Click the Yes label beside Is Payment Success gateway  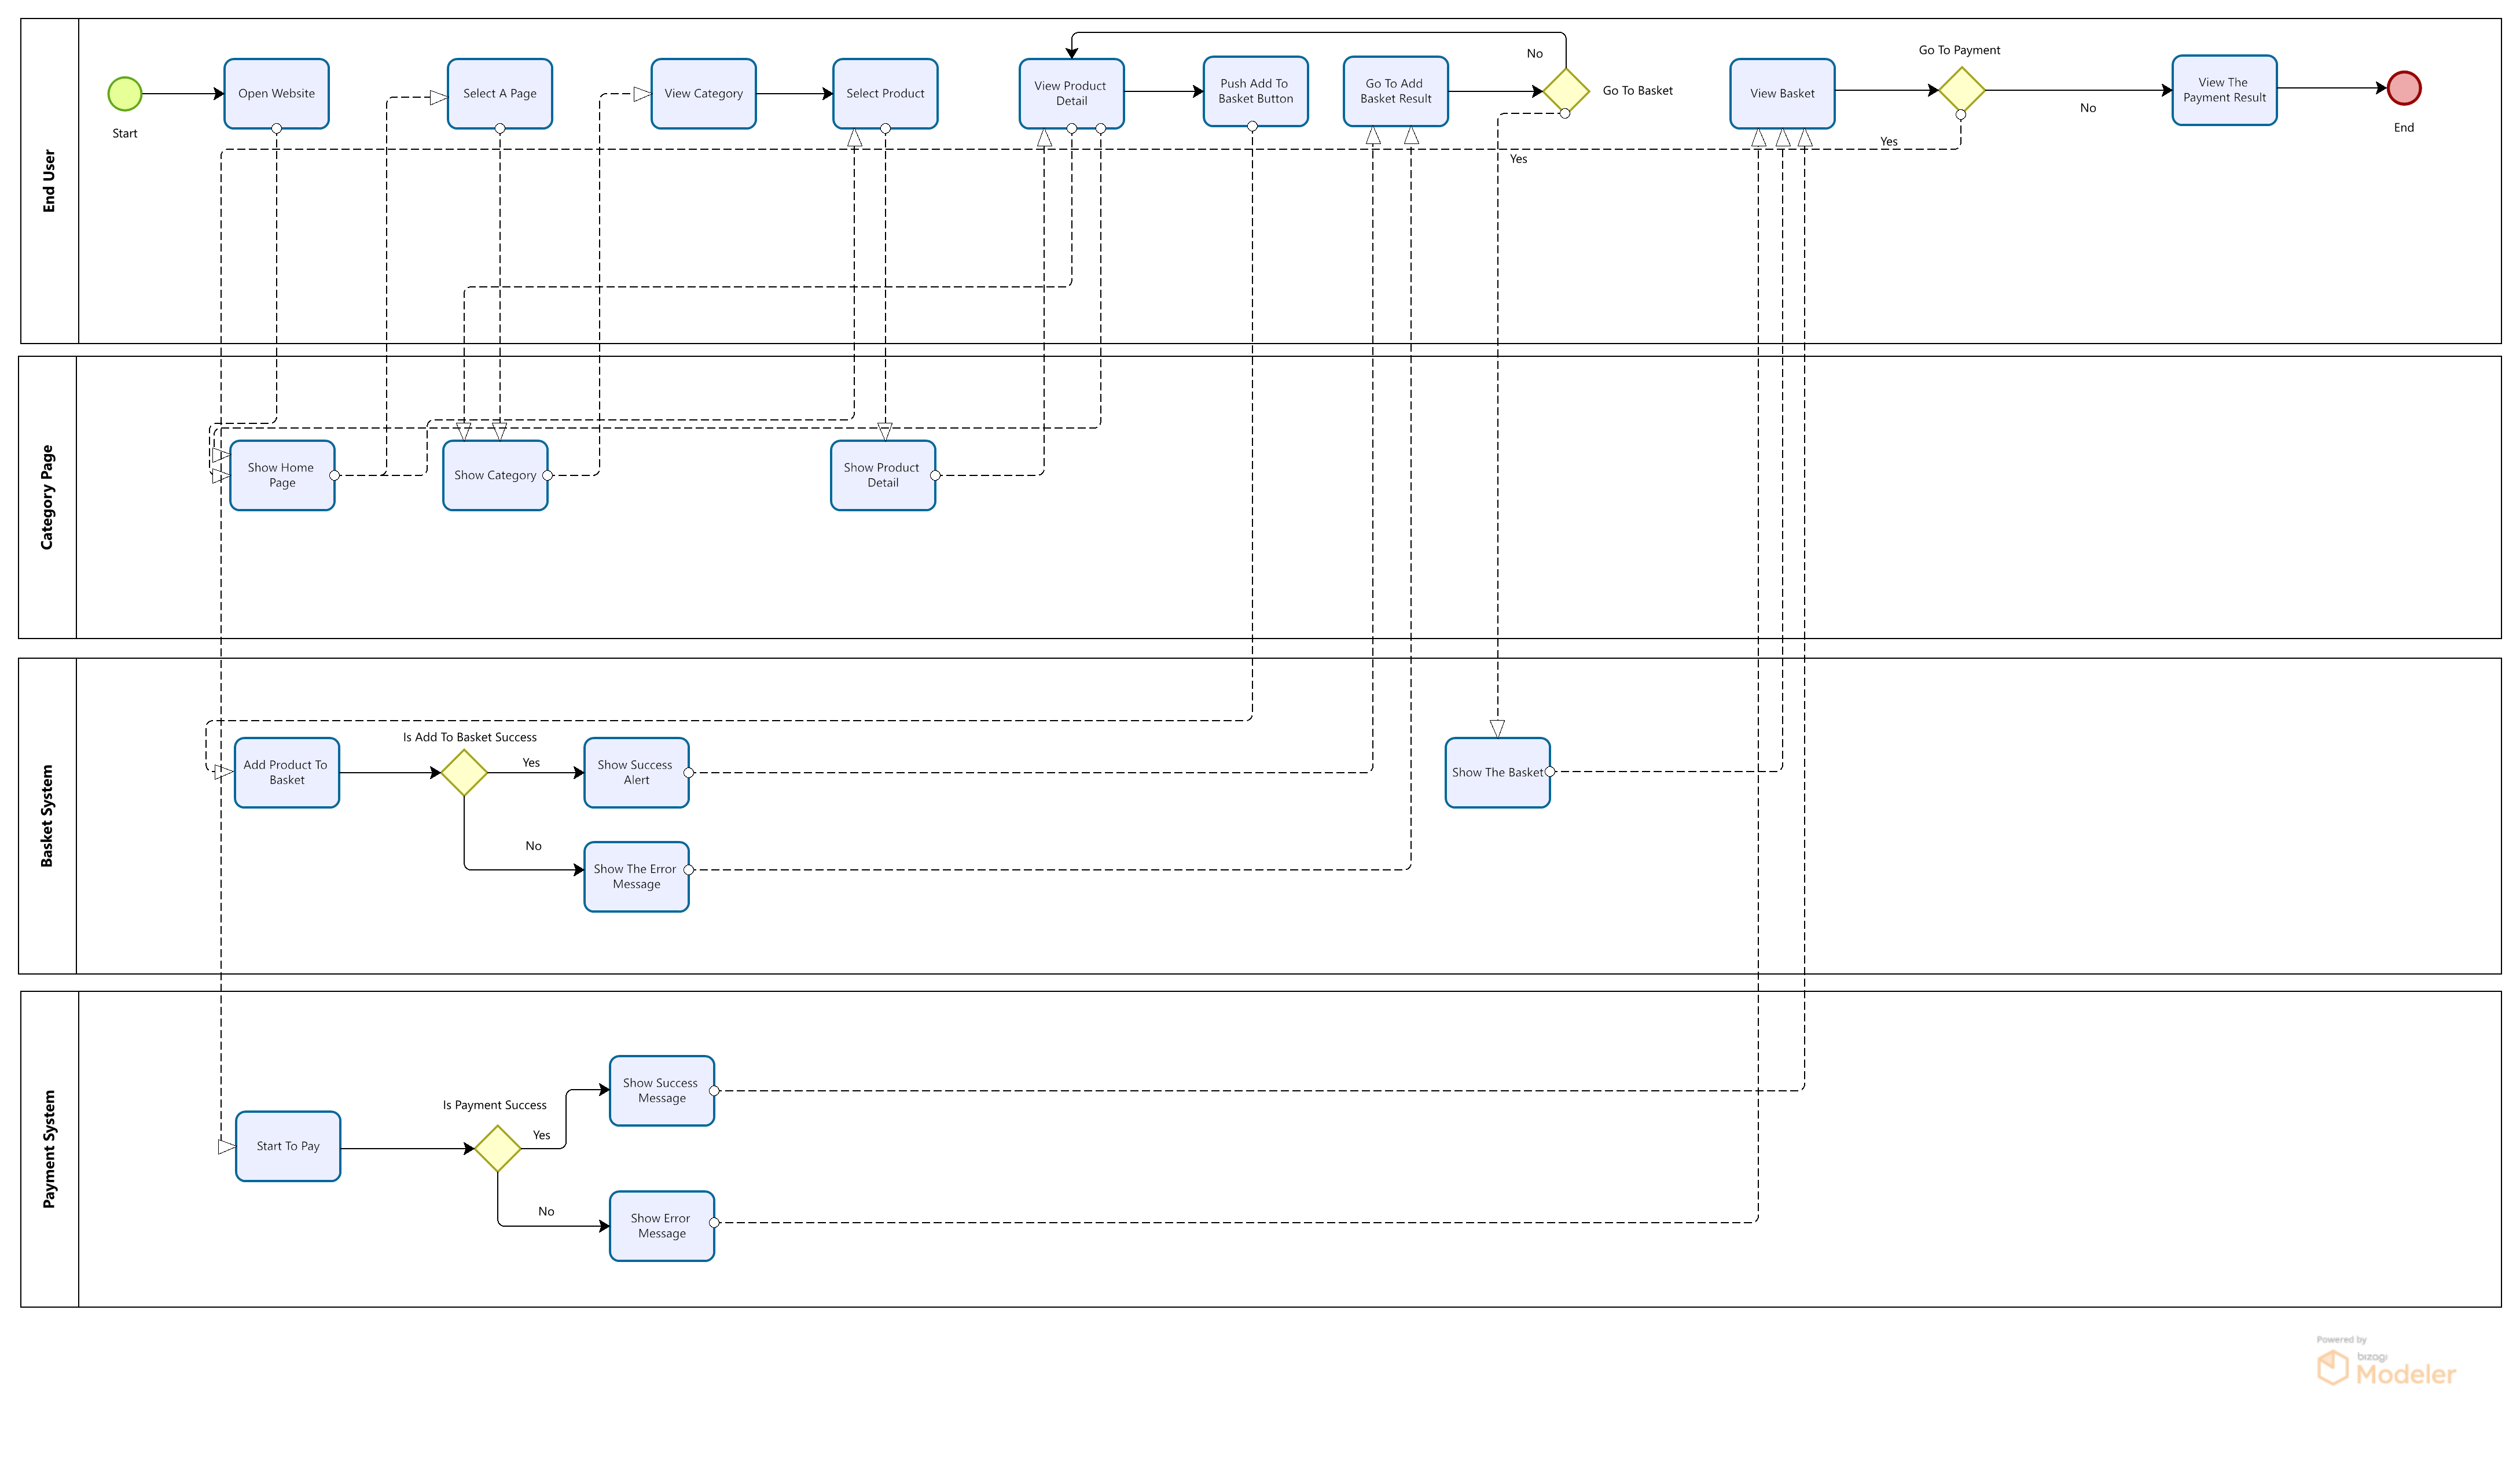click(541, 1135)
